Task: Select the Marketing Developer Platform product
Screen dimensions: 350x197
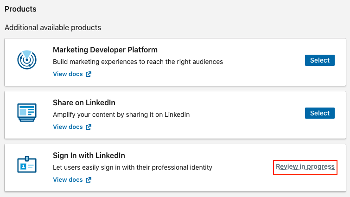Action: pyautogui.click(x=320, y=60)
